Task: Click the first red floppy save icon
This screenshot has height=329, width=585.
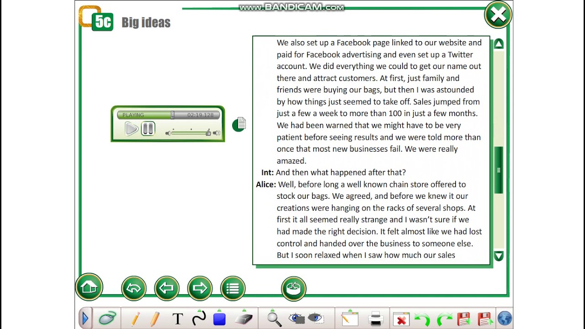Action: [464, 319]
